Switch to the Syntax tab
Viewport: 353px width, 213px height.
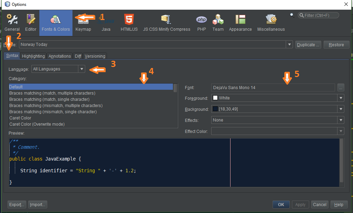(x=12, y=56)
